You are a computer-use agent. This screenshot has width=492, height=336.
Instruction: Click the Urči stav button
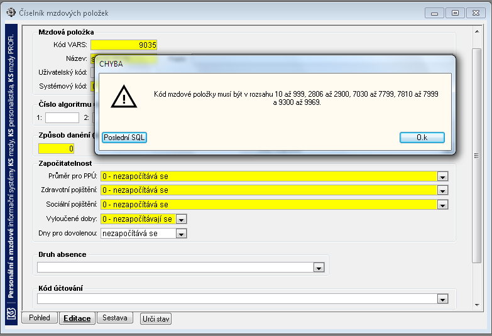[x=156, y=319]
